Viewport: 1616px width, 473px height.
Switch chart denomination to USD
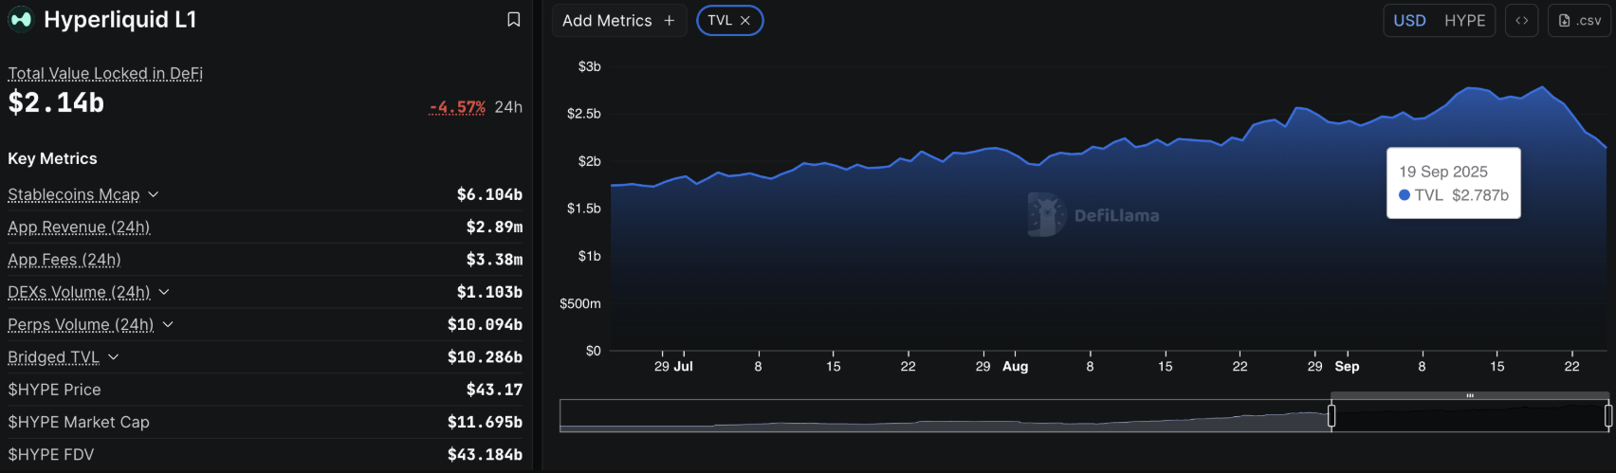point(1409,21)
